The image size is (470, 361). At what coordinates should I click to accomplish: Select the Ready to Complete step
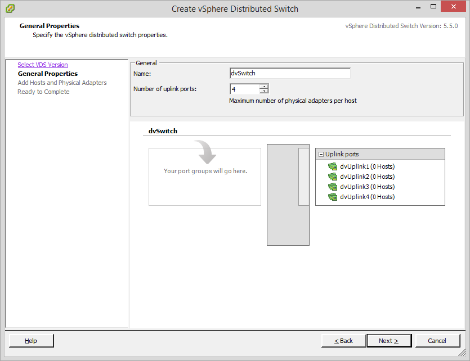click(x=43, y=92)
